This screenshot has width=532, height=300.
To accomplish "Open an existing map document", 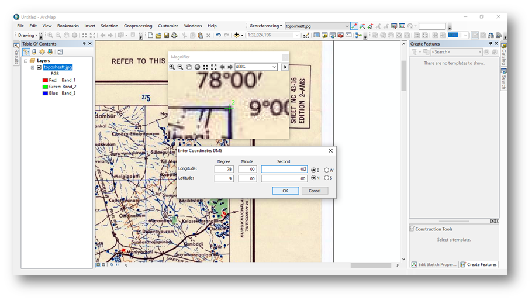I will point(158,35).
